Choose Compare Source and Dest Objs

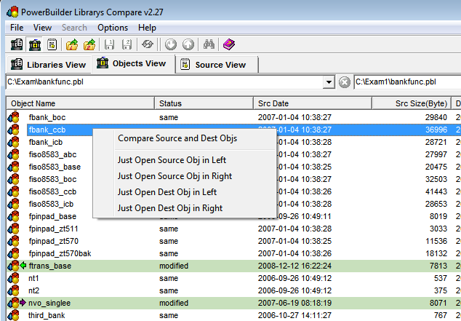pyautogui.click(x=184, y=138)
